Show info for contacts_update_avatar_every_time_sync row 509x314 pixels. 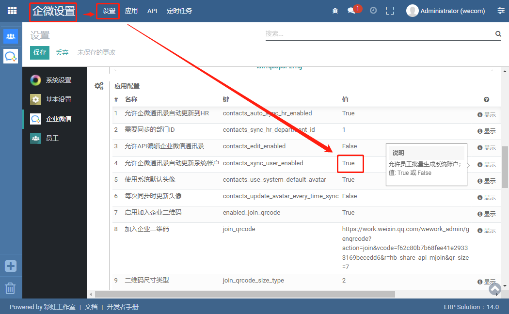pos(486,198)
